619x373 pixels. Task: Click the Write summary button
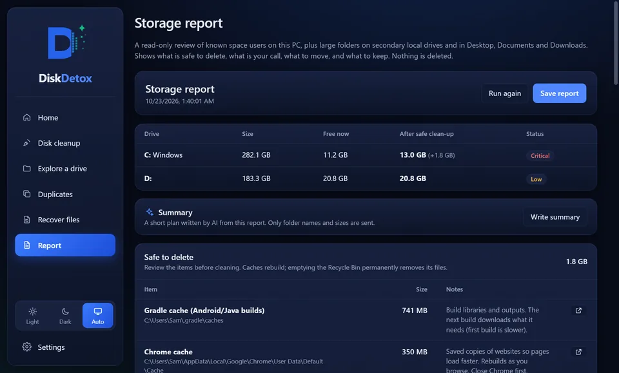coord(555,217)
